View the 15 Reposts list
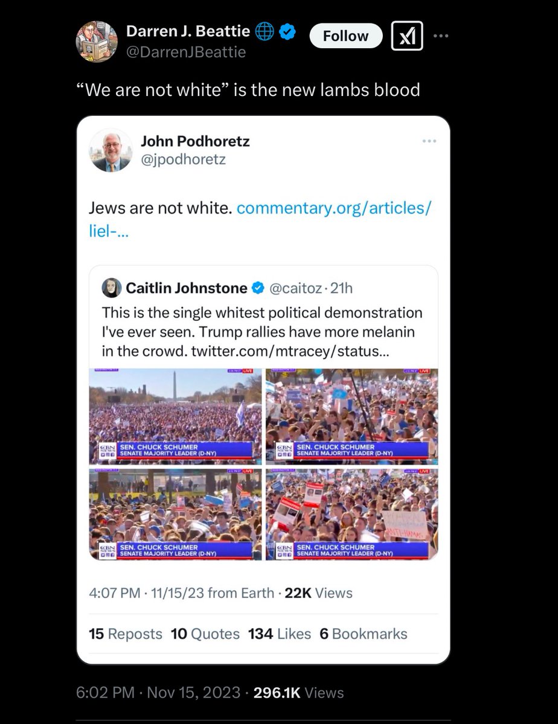Screen dimensions: 558x724 tap(126, 634)
